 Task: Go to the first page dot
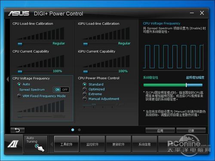(73, 130)
